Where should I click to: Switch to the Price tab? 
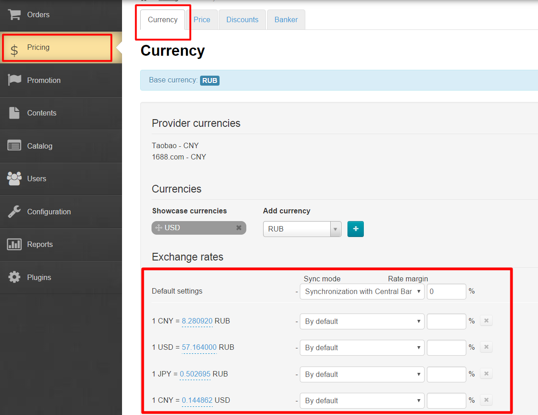pyautogui.click(x=202, y=19)
